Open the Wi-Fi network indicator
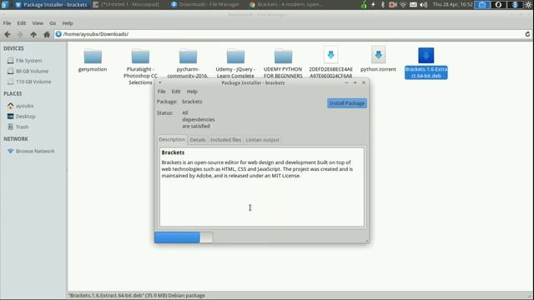Image resolution: width=534 pixels, height=300 pixels. coord(403,5)
